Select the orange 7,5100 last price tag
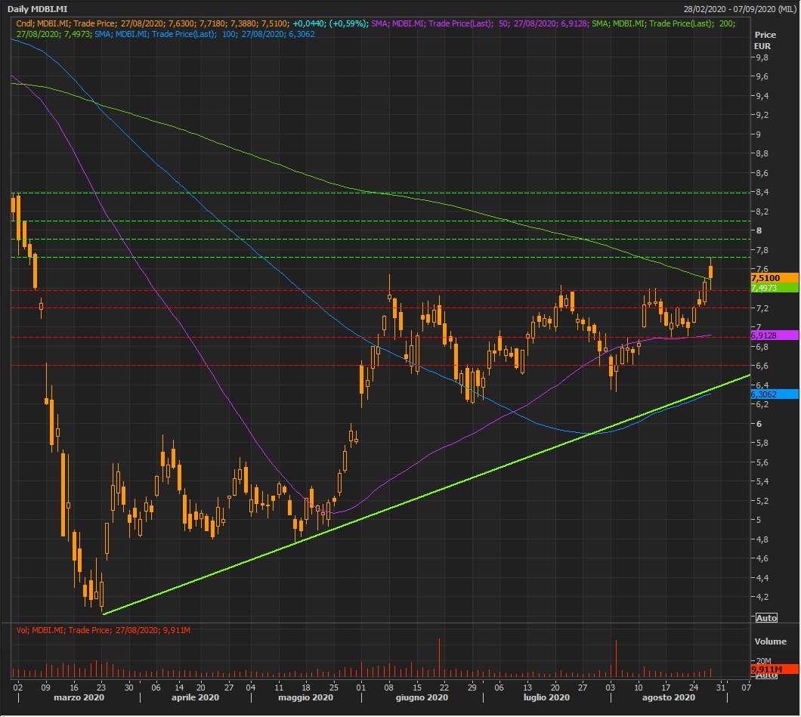The image size is (801, 717). [775, 278]
